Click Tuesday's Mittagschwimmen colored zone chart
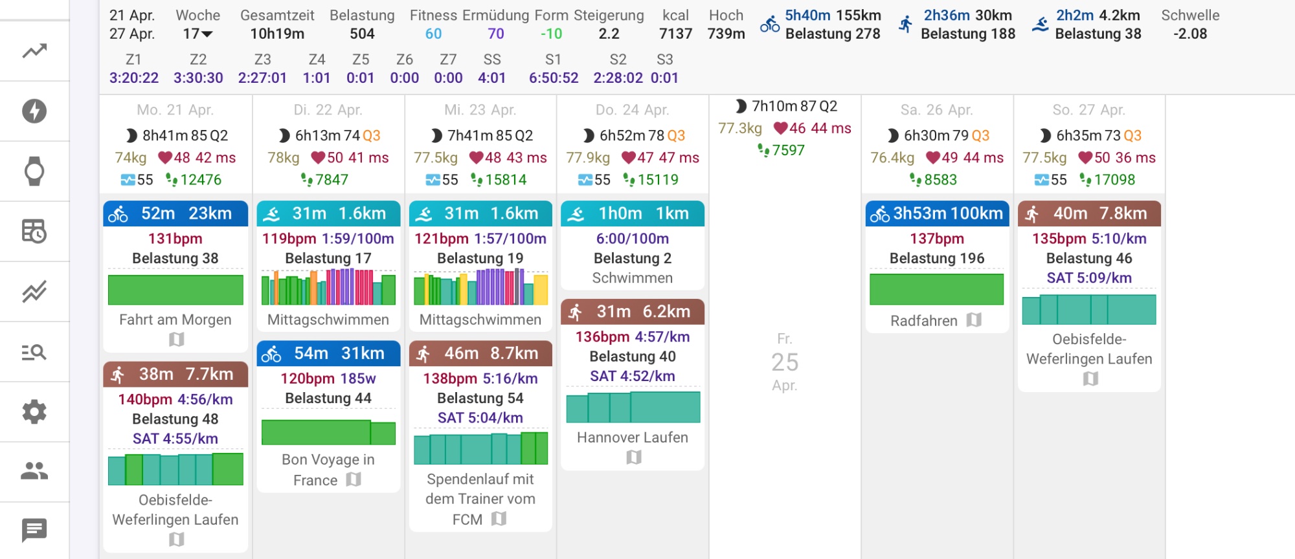This screenshot has height=559, width=1295. [x=328, y=287]
